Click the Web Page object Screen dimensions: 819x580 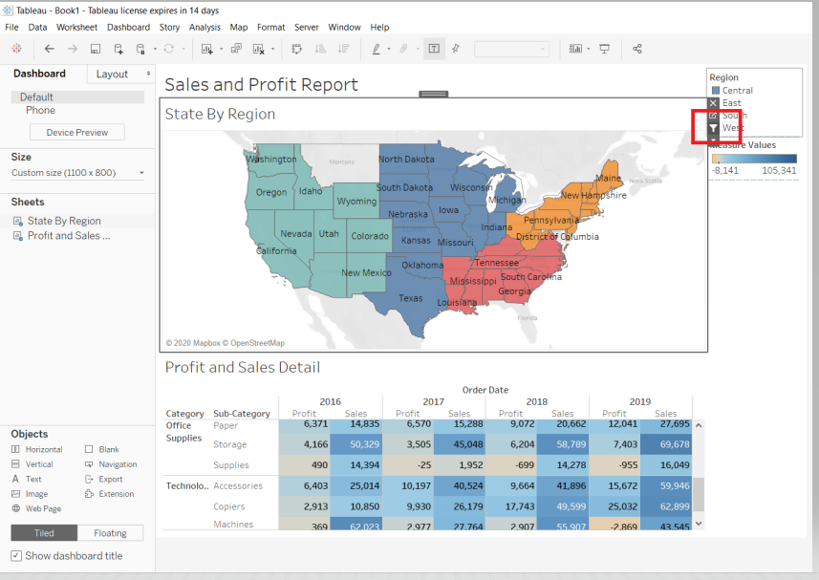[x=36, y=508]
